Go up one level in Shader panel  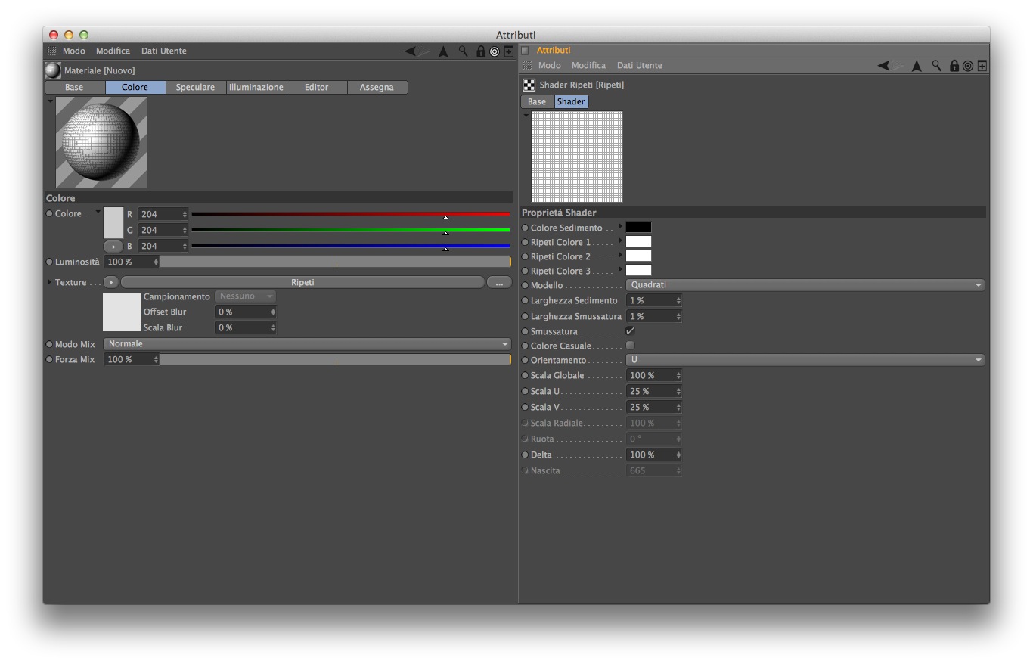(917, 66)
